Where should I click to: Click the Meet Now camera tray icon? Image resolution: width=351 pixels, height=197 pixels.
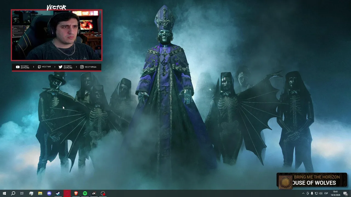(308, 193)
